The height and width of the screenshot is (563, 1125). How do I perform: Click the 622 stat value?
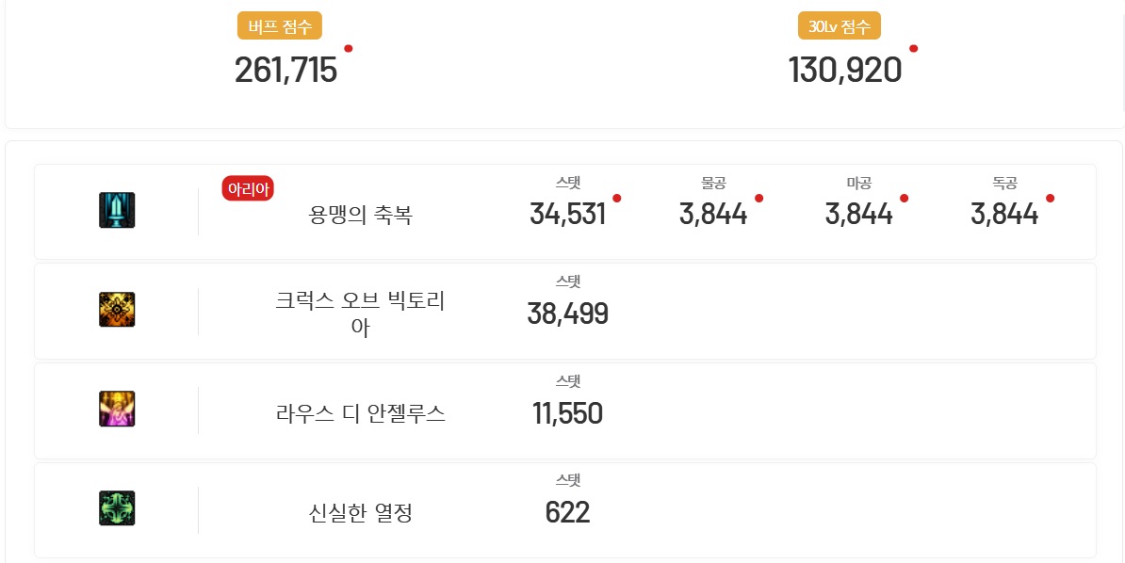point(567,512)
